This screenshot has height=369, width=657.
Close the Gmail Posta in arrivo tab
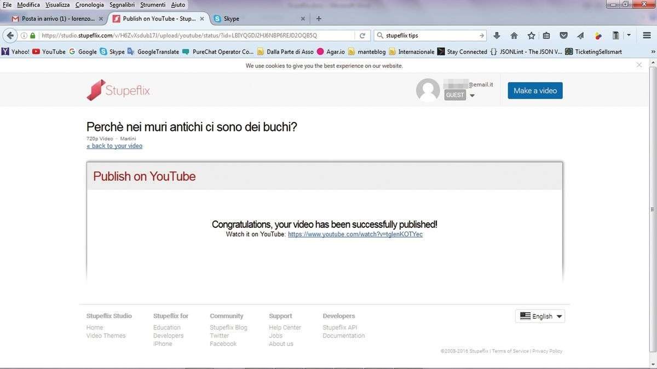(101, 19)
